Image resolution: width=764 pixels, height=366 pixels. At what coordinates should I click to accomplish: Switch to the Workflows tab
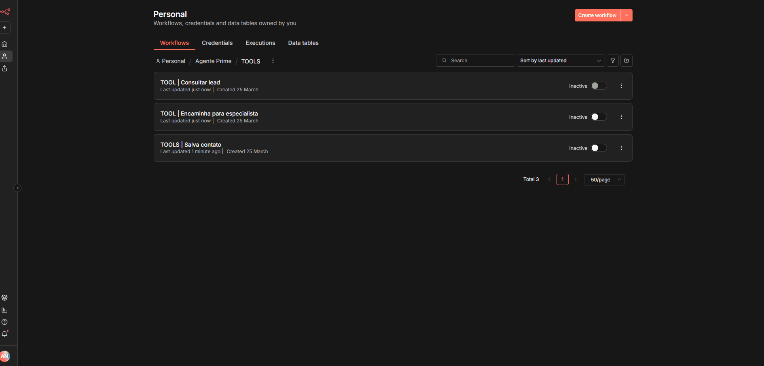click(x=174, y=43)
